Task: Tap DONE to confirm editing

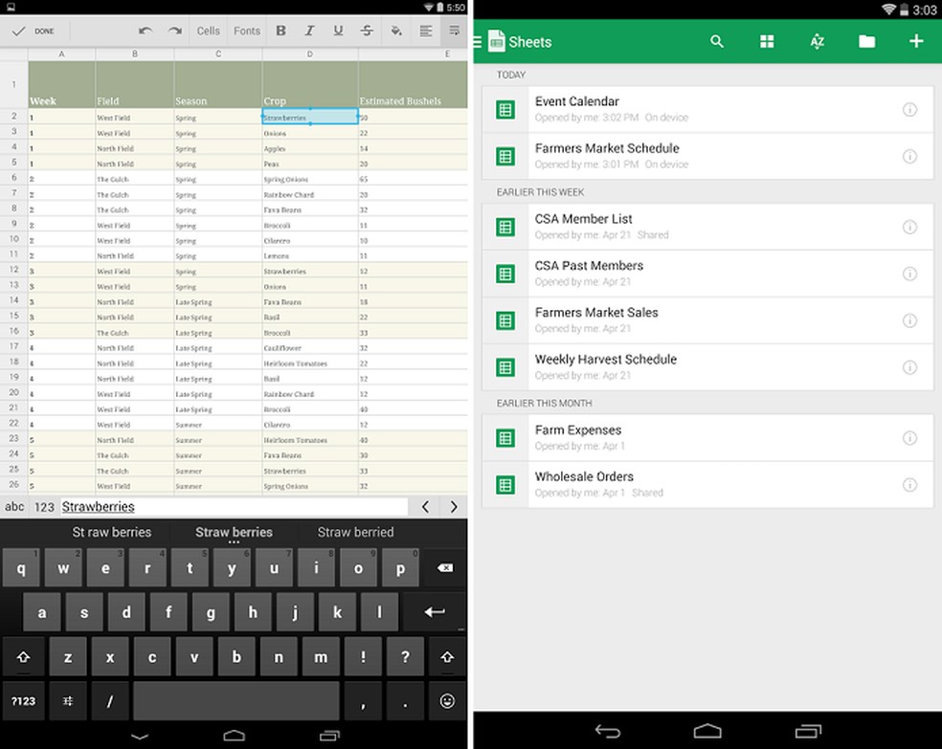Action: point(34,30)
